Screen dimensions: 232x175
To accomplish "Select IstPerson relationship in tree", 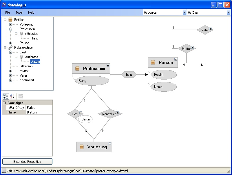I will click(26, 66).
